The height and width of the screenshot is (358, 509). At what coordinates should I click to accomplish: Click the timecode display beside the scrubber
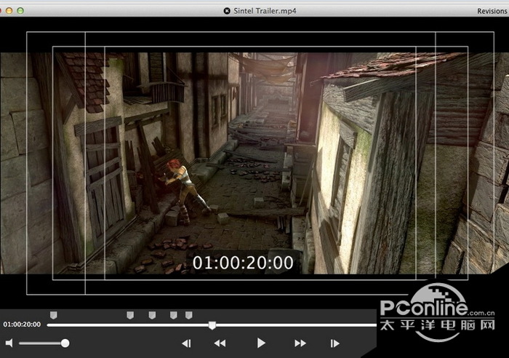(x=22, y=325)
